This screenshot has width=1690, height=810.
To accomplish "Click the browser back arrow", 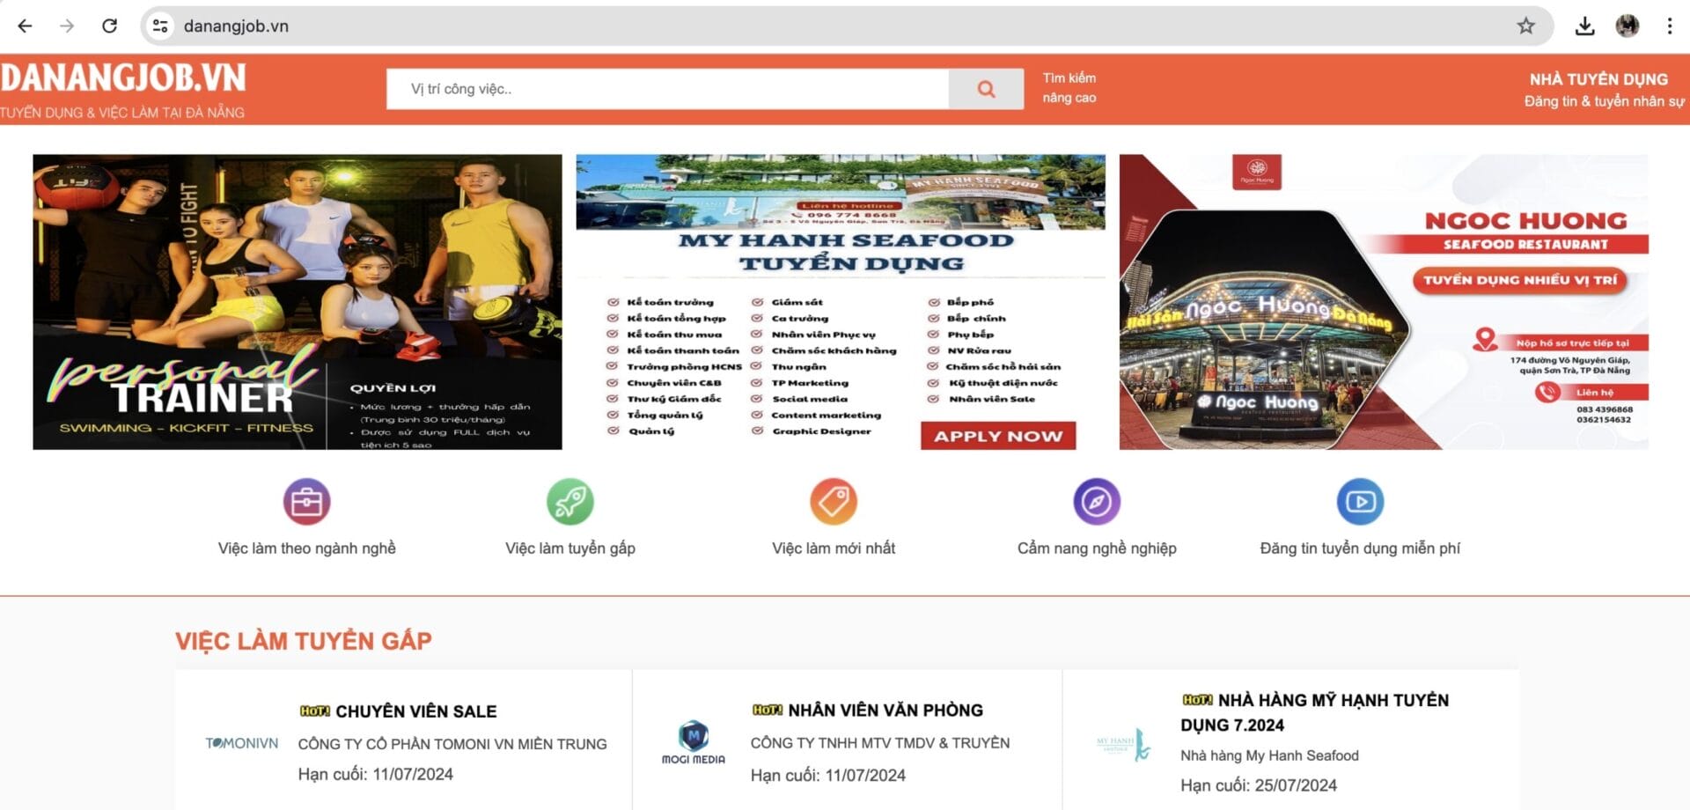I will tap(25, 26).
